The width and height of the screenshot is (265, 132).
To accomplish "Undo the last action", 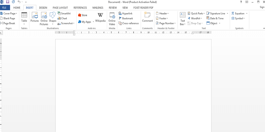I will (x=19, y=2).
